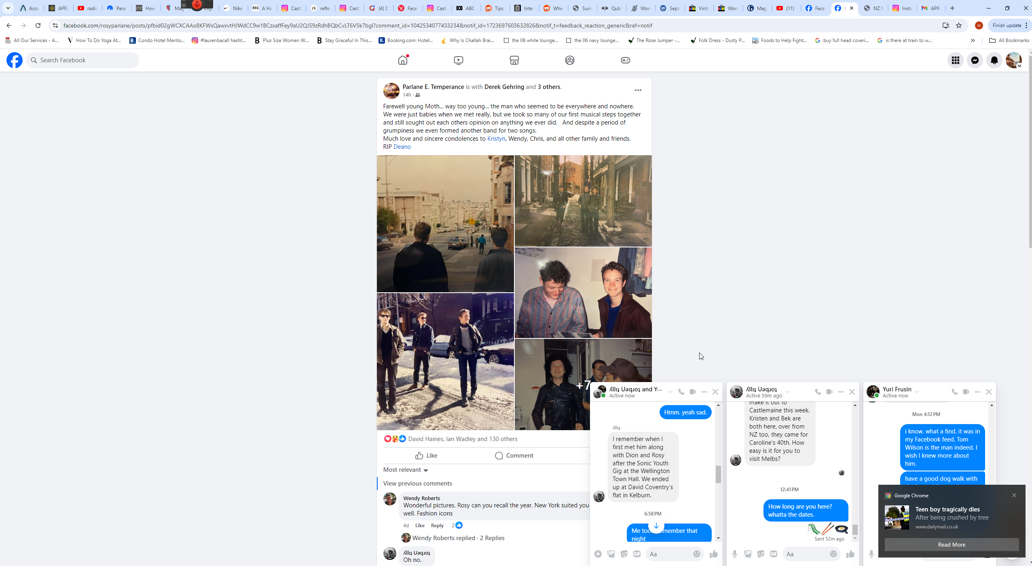Expand Wendy Roberts 2 Replies
Viewport: 1032px width, 566px height.
coord(458,538)
